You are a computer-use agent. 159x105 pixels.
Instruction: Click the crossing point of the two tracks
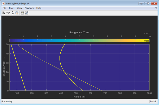click(x=64, y=72)
